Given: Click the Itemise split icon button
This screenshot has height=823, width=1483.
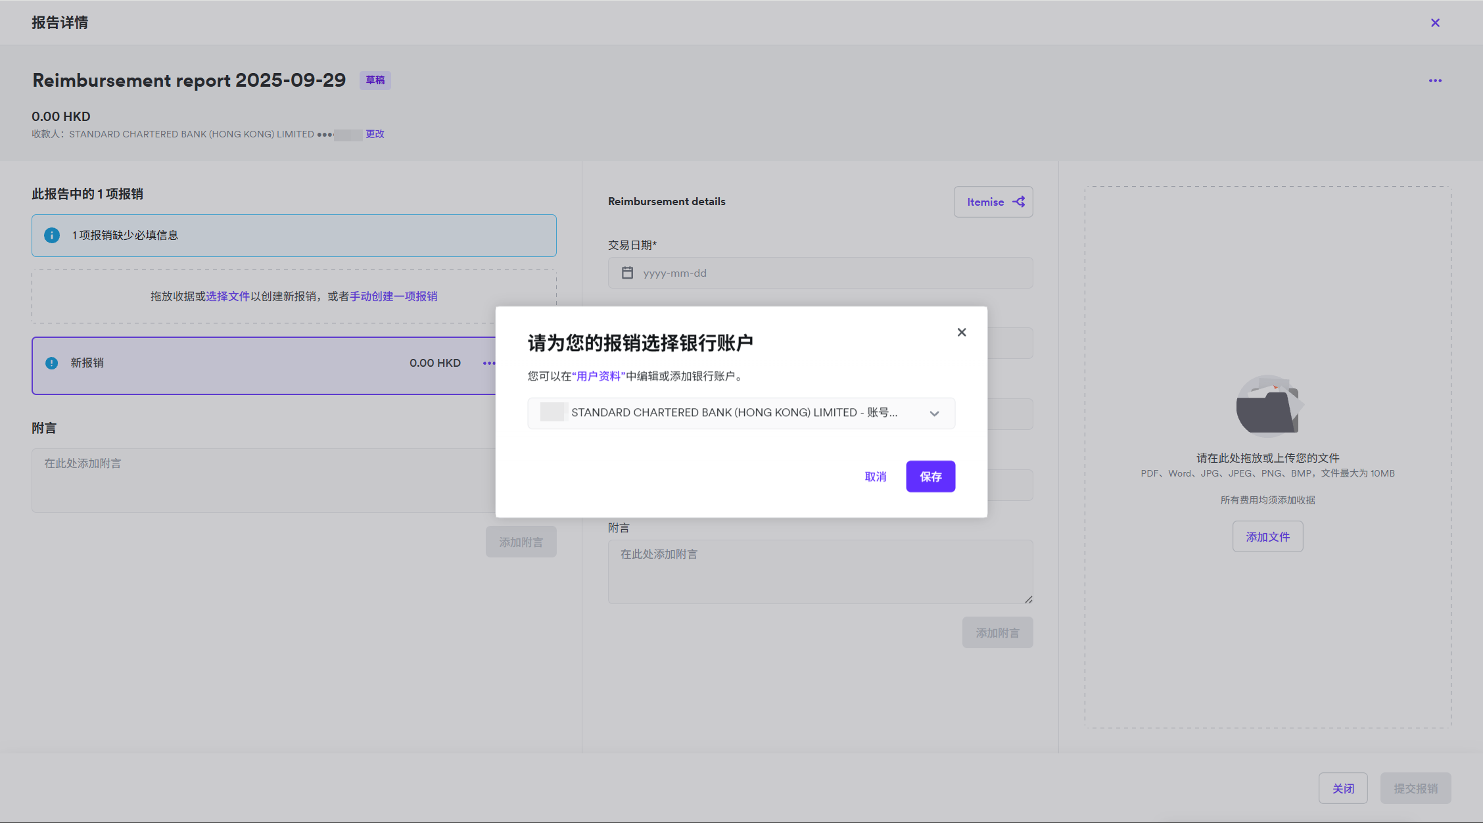Looking at the screenshot, I should point(993,202).
